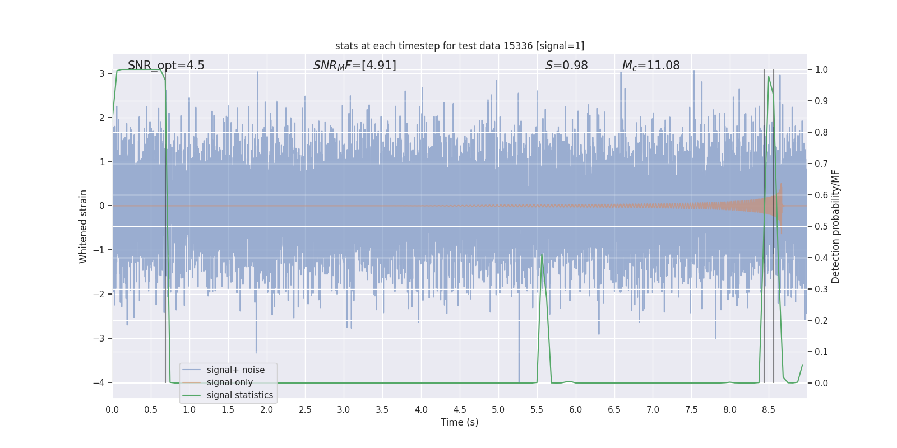The image size is (897, 448).
Task: Click the left y-axis tick label −2
Action: (99, 294)
